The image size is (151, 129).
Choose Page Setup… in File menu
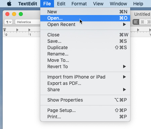85,110
